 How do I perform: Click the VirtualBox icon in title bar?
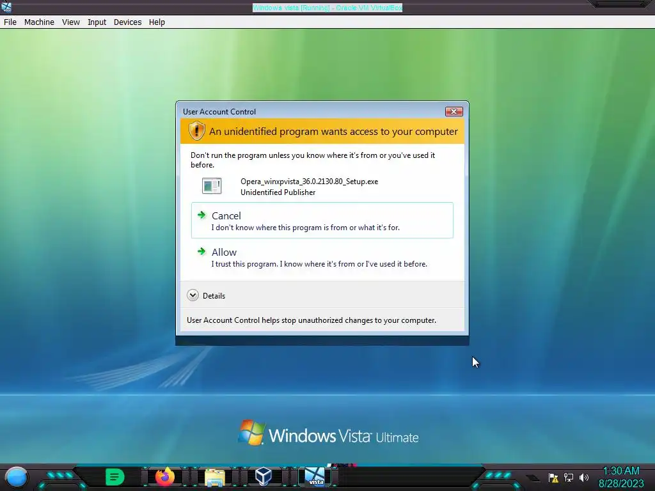click(6, 7)
